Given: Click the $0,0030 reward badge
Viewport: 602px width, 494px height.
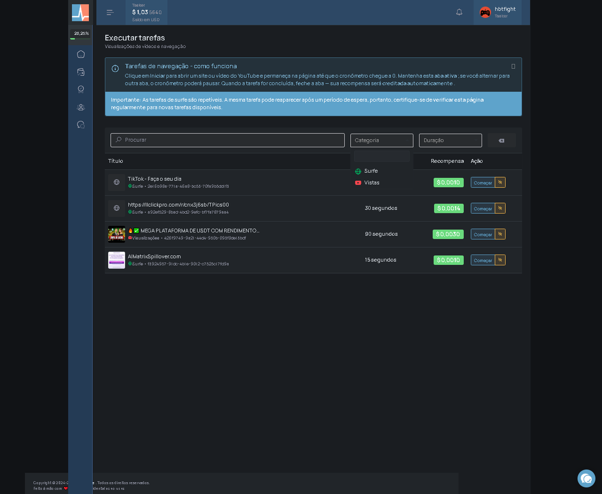Looking at the screenshot, I should 448,234.
